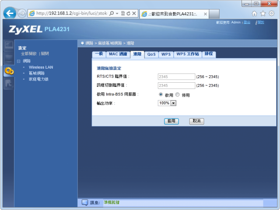Click the message speech bubble icon
Screen dimensions: 280x210
tap(85, 203)
